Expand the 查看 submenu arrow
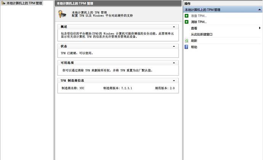 [x=260, y=28]
